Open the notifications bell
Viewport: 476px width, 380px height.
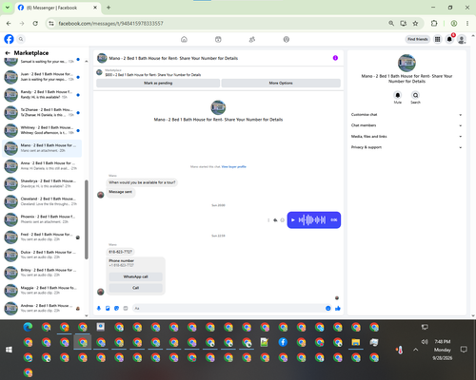(449, 39)
